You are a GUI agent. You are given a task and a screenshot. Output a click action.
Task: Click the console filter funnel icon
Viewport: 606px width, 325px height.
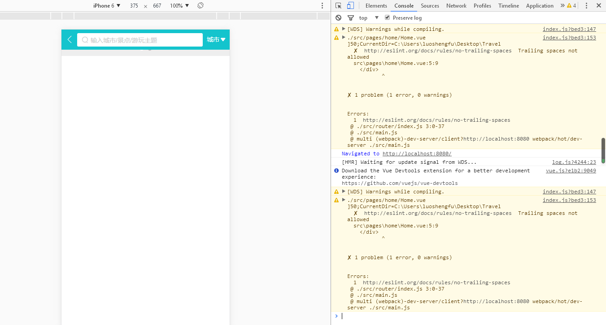(351, 18)
